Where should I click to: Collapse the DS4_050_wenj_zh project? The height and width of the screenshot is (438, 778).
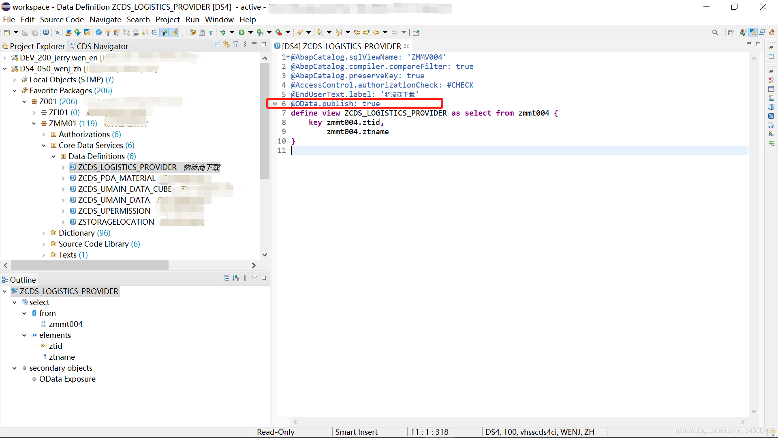click(x=5, y=69)
